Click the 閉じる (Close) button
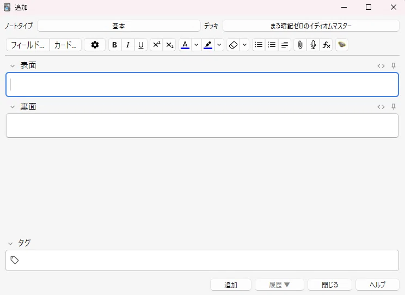The image size is (405, 295). click(x=330, y=285)
